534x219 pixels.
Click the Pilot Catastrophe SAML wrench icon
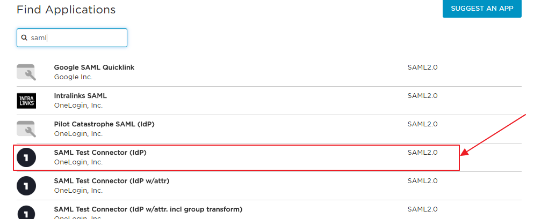(26, 129)
